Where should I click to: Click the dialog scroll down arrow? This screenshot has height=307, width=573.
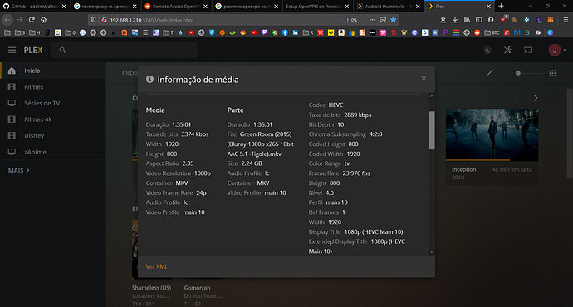point(432,252)
